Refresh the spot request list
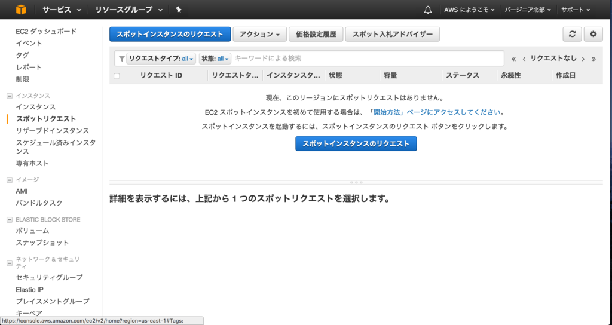Screen dimensions: 612x325 click(572, 34)
